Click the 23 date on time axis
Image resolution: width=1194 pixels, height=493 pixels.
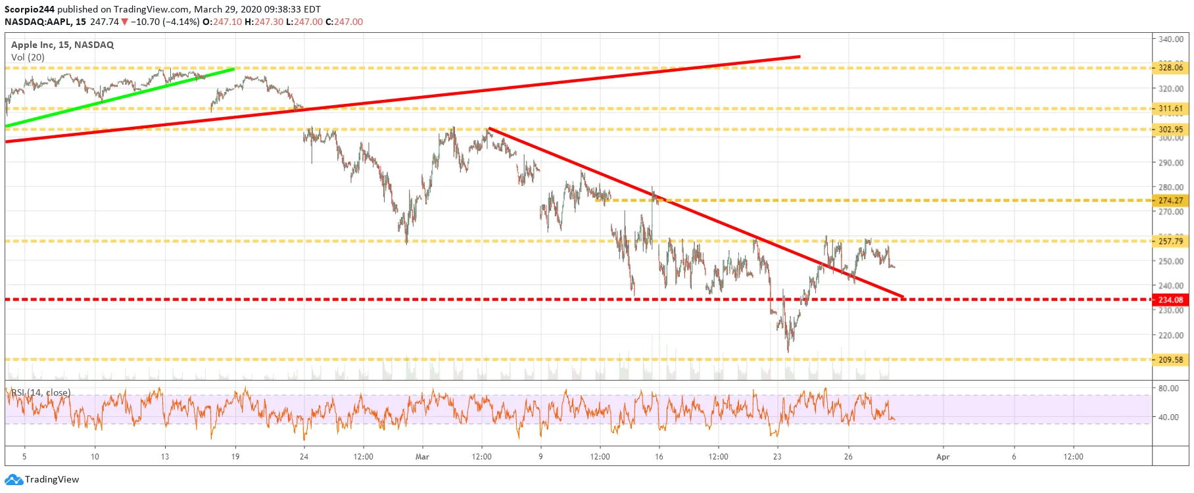pos(777,456)
